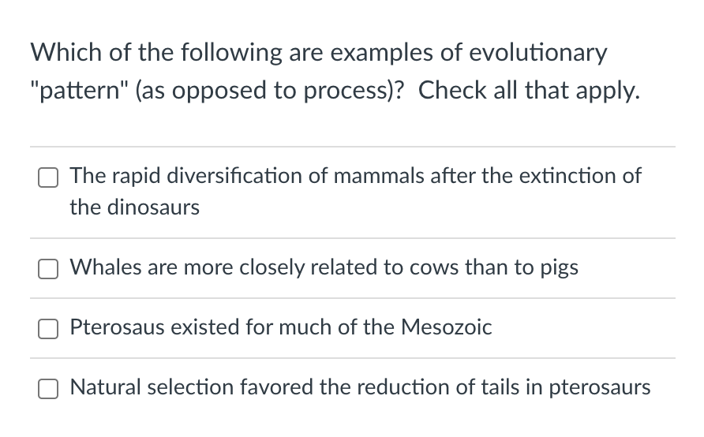704x437 pixels.
Task: Click the label text 'The rapid diversification of mammals'
Action: 246,175
